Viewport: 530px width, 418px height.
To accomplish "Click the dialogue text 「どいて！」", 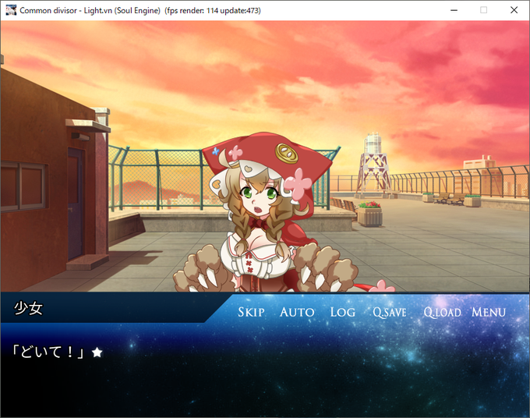I will [x=48, y=352].
